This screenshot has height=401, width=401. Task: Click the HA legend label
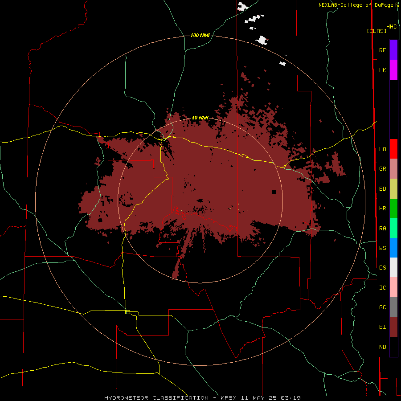(383, 149)
